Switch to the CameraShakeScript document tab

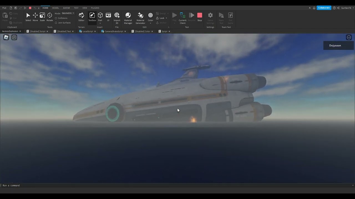[x=114, y=32]
